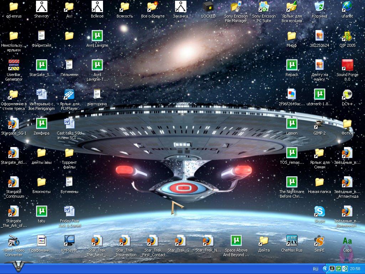The height and width of the screenshot is (274, 365).
Task: Open the Sony Ericsson PC Suite shortcut
Action: (x=264, y=7)
